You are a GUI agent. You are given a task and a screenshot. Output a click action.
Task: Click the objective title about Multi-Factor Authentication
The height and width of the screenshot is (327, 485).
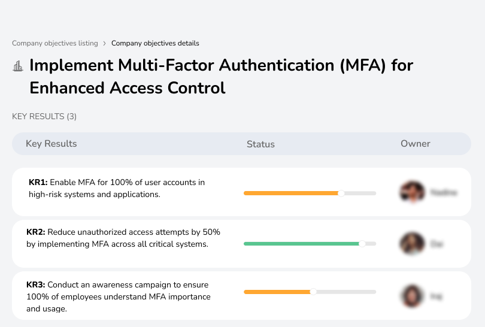221,77
